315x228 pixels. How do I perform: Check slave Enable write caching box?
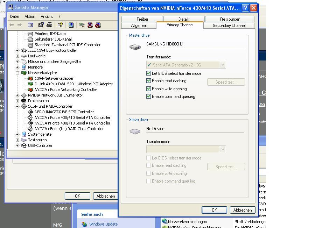(x=148, y=173)
